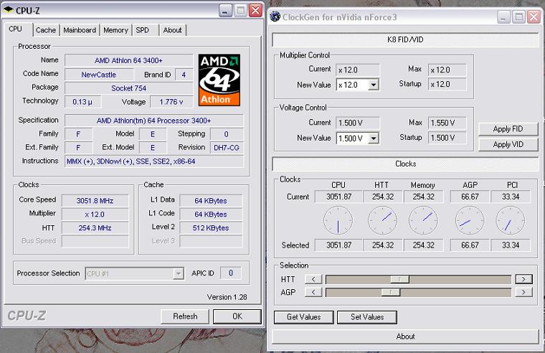Click the Current voltage 1.500 V field
The width and height of the screenshot is (545, 353).
click(x=358, y=123)
